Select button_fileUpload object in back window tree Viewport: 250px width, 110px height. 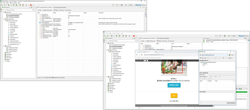coord(13,34)
